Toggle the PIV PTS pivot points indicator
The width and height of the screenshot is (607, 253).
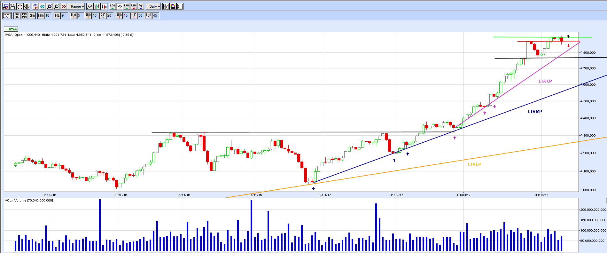tap(25, 16)
